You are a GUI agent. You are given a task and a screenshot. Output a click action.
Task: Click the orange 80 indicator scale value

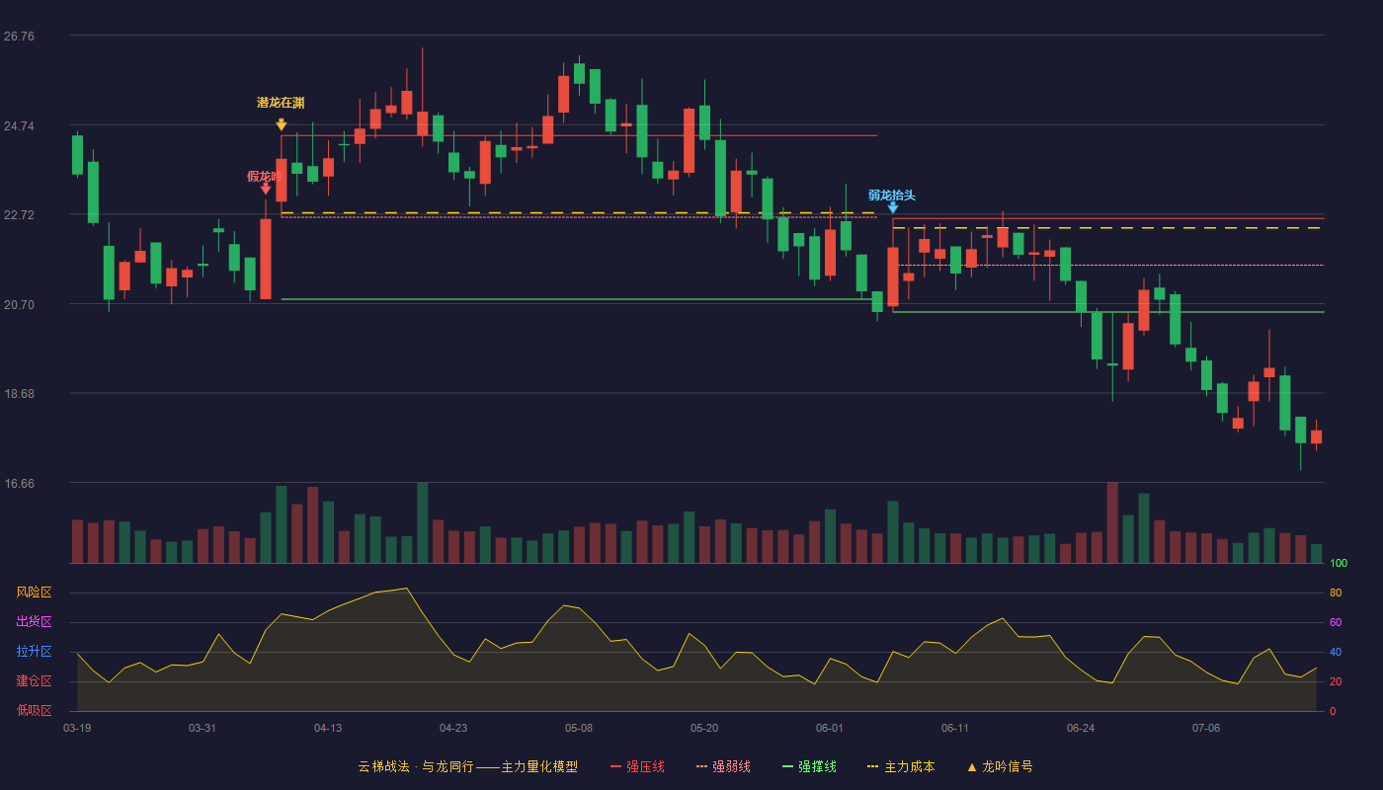coord(1336,593)
